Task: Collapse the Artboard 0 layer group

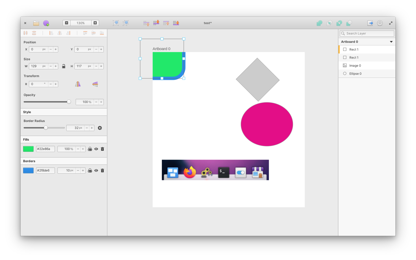Action: pyautogui.click(x=391, y=42)
